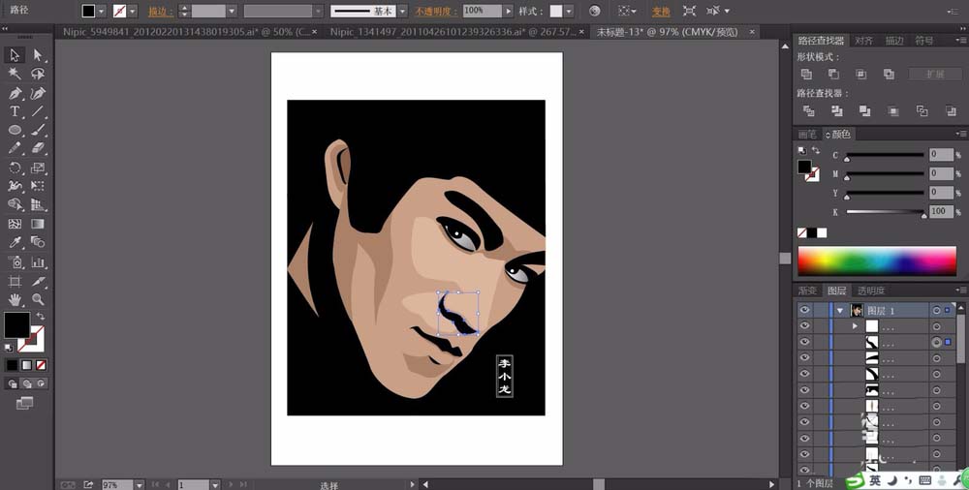Toggle visibility eye of the second layers row
This screenshot has width=969, height=490.
coord(804,326)
